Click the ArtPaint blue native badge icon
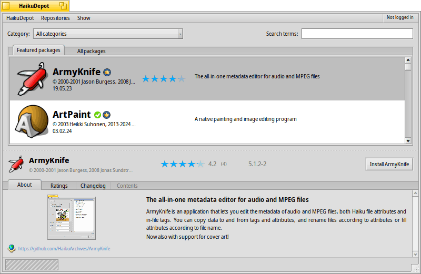The width and height of the screenshot is (421, 274). click(107, 115)
